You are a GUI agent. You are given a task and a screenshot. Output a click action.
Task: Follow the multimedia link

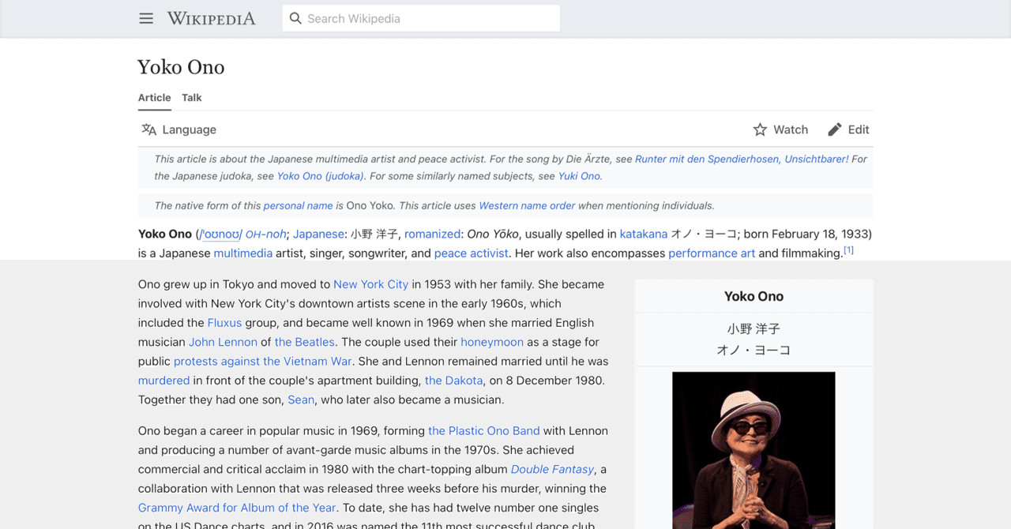(x=243, y=253)
